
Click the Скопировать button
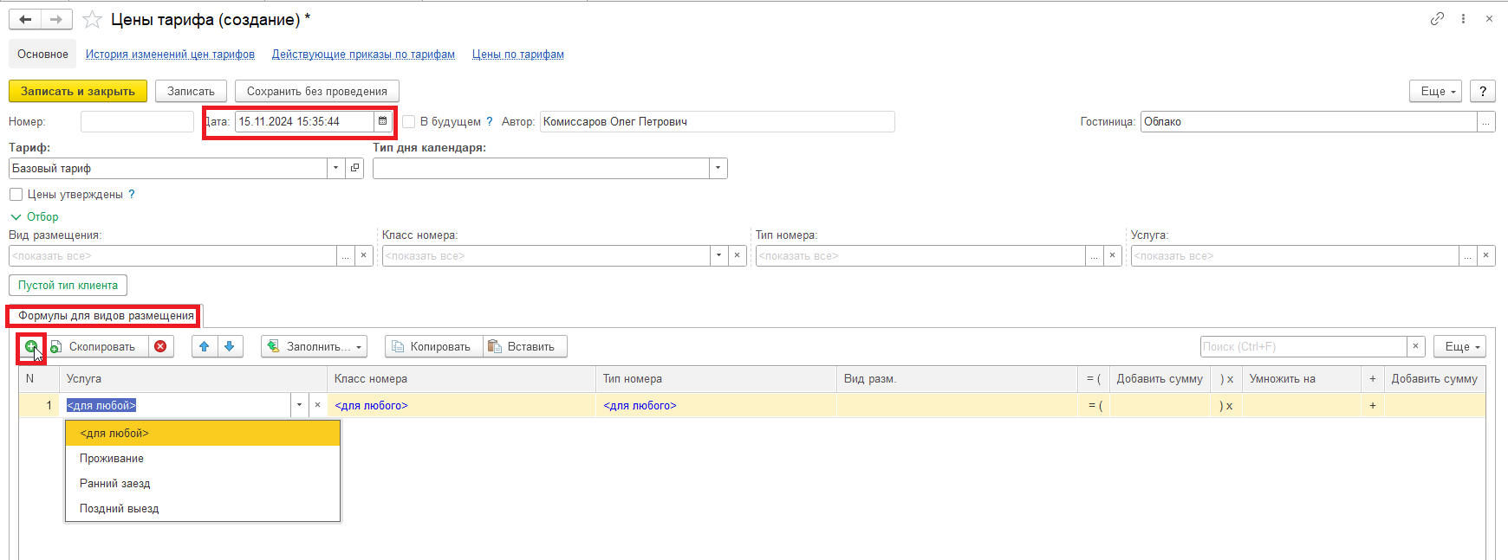coord(98,347)
